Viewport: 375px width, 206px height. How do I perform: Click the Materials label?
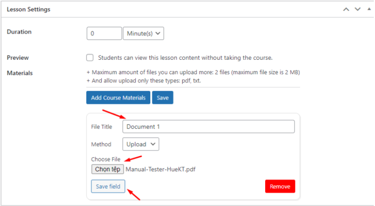coord(20,73)
